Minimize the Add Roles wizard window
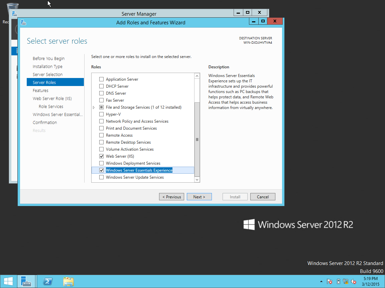385x288 pixels. coord(254,21)
